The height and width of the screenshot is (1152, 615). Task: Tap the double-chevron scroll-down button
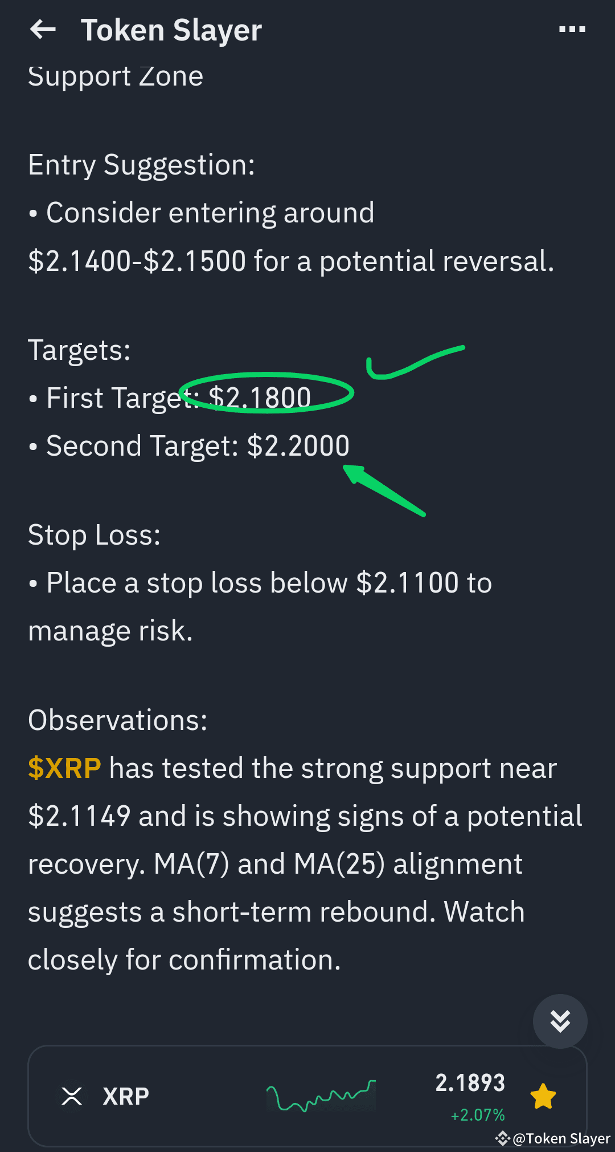tap(560, 1021)
